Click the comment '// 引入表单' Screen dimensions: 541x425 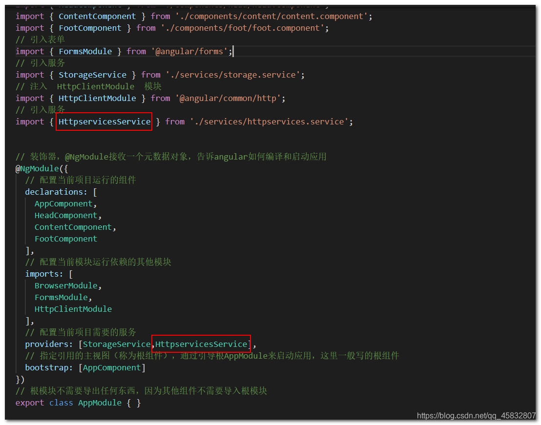(x=40, y=40)
